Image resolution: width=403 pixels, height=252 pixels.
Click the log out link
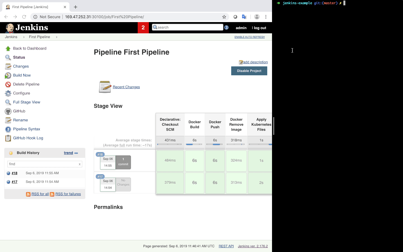tap(260, 28)
